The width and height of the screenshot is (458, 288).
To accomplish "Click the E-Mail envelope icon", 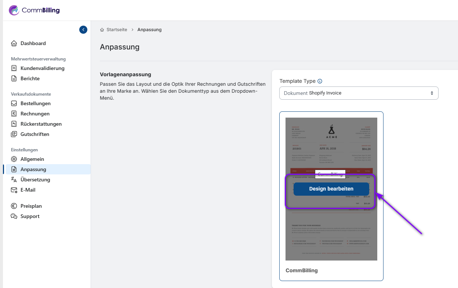I will [x=14, y=190].
